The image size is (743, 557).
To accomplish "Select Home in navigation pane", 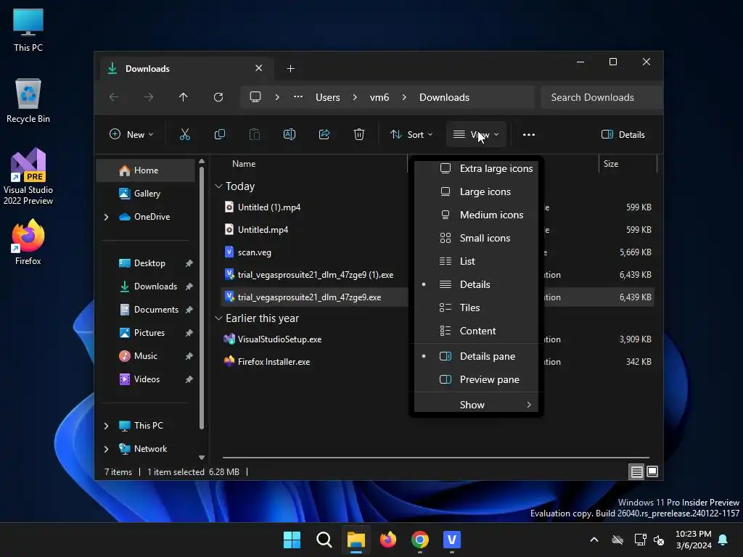I will 146,170.
